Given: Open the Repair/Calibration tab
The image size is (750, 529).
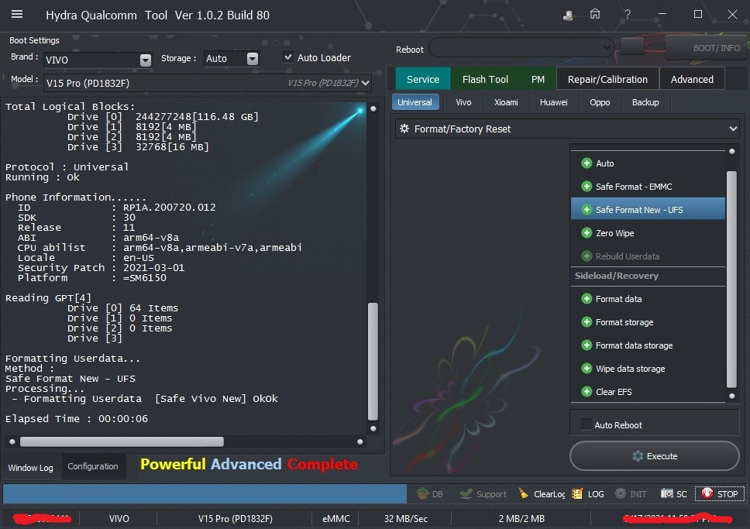Looking at the screenshot, I should [607, 79].
